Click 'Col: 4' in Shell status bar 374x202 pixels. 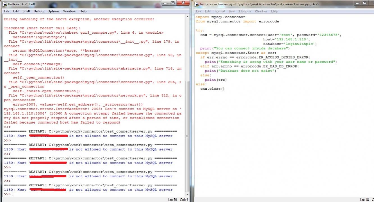[184, 199]
